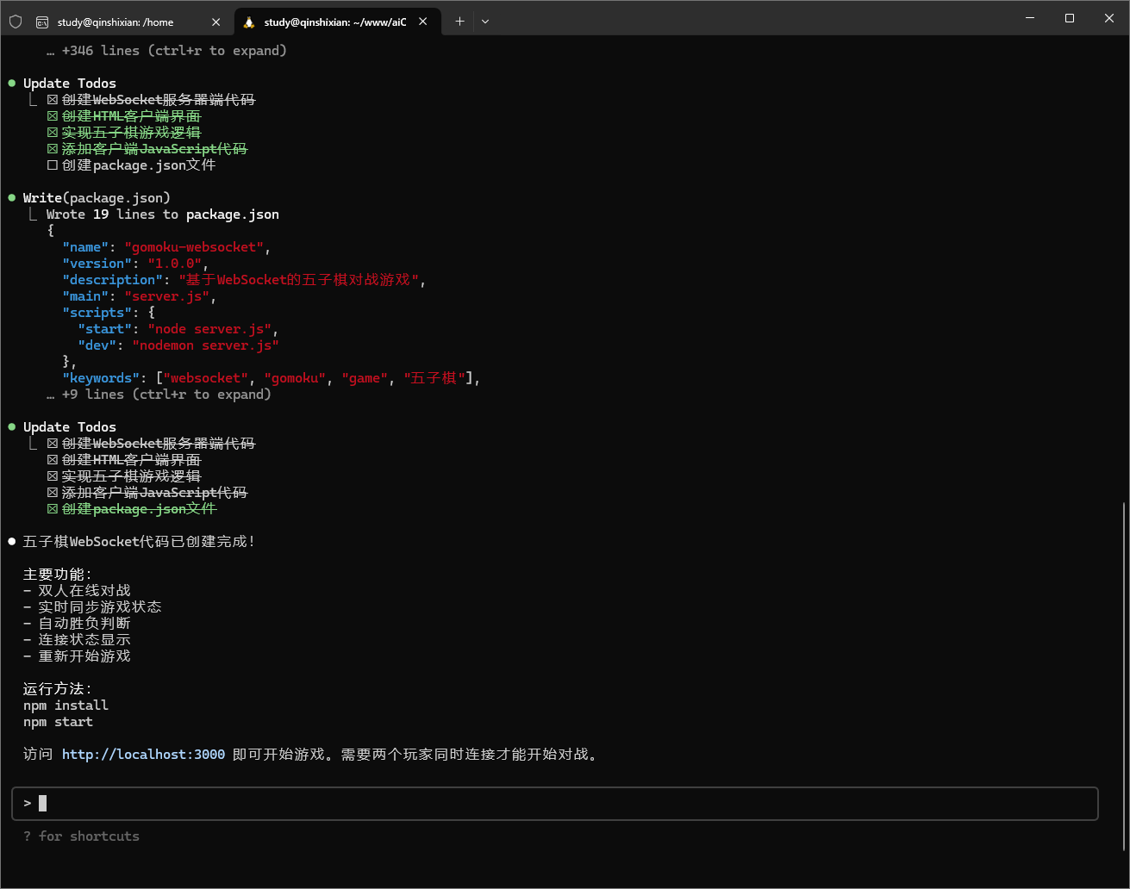
Task: Switch to the study@qinshixian: /home tab
Action: coord(115,22)
